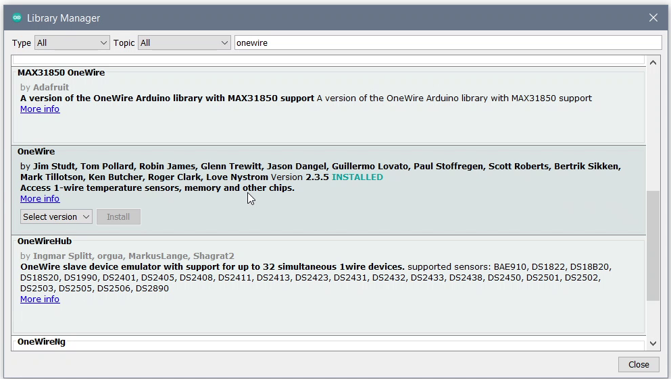Viewport: 671px width, 379px height.
Task: Open the Topic filter dropdown
Action: [184, 42]
